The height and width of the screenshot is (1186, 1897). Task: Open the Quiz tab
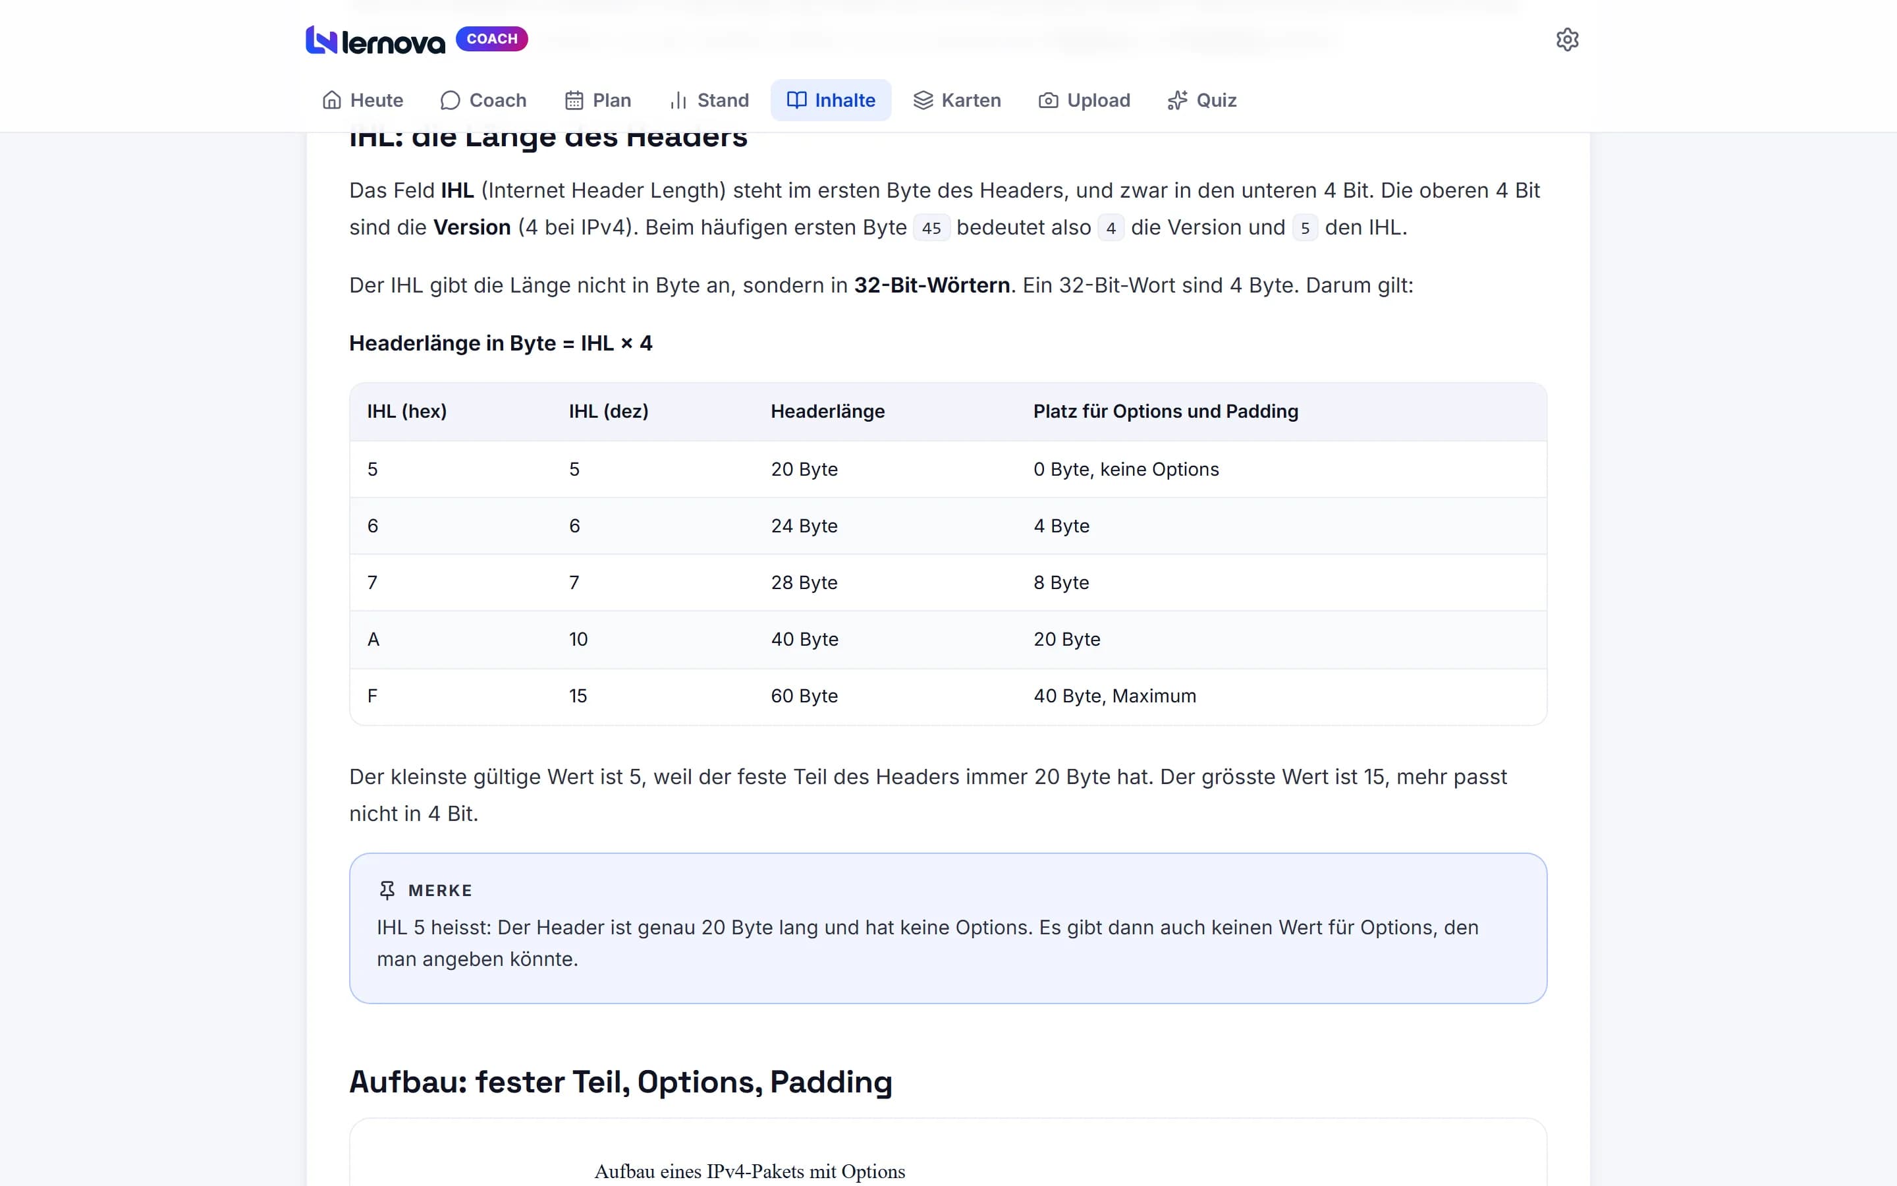1201,100
